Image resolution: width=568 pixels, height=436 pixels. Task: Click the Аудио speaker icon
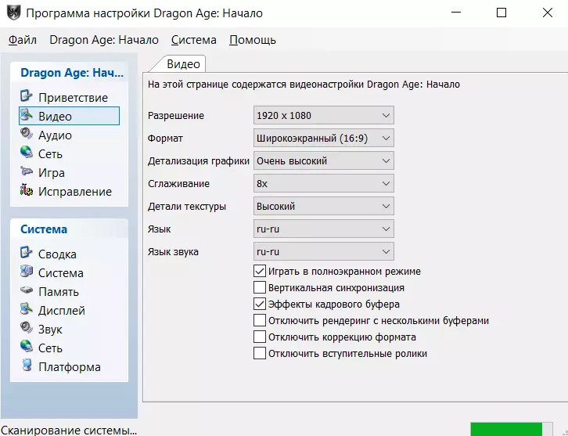point(27,134)
